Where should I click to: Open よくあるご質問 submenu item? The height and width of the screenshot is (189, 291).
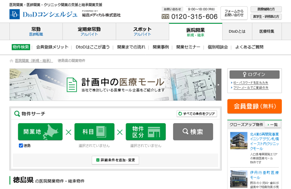click(249, 47)
